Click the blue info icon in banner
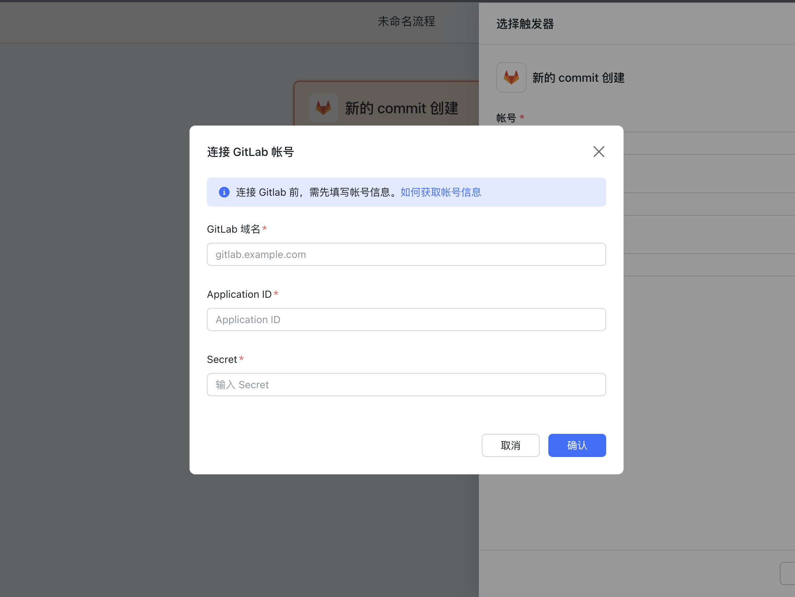The image size is (795, 597). (224, 192)
